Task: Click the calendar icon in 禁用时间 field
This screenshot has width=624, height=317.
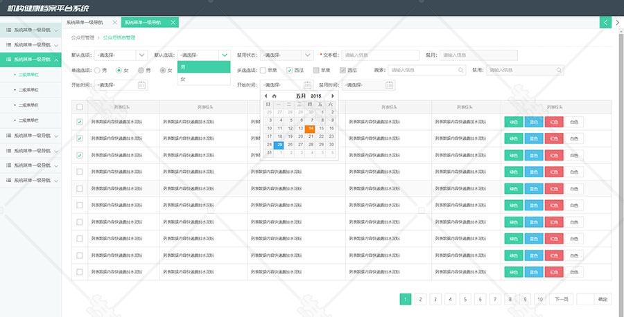Action: [x=390, y=85]
